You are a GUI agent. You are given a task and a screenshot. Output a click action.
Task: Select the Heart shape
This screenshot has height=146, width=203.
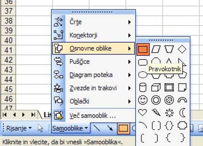[x=143, y=112]
